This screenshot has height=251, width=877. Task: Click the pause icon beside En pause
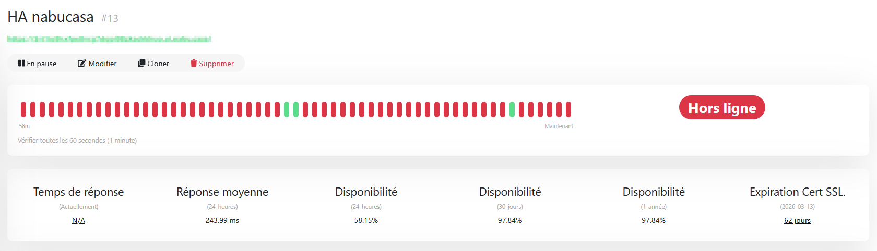click(21, 64)
